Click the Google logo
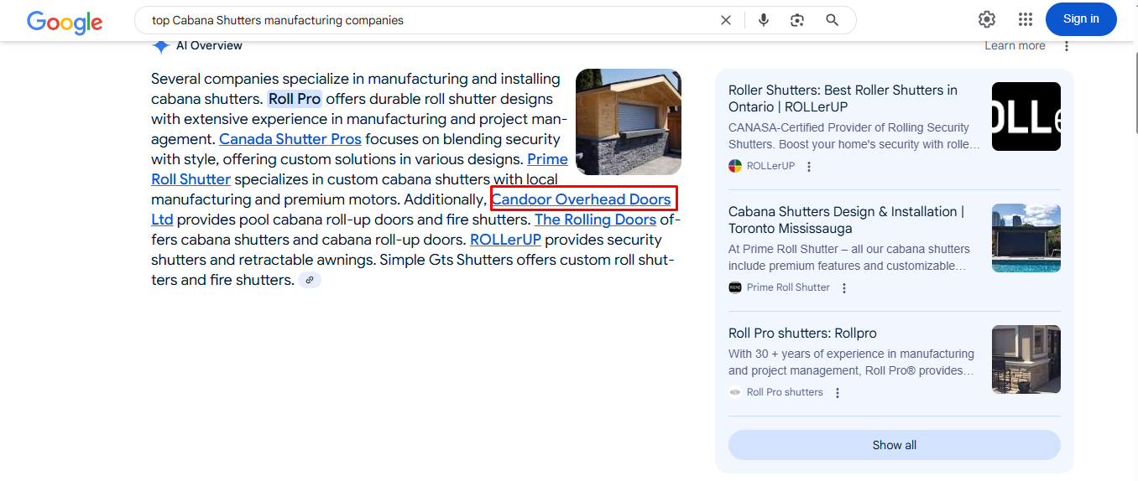The image size is (1138, 481). [65, 21]
